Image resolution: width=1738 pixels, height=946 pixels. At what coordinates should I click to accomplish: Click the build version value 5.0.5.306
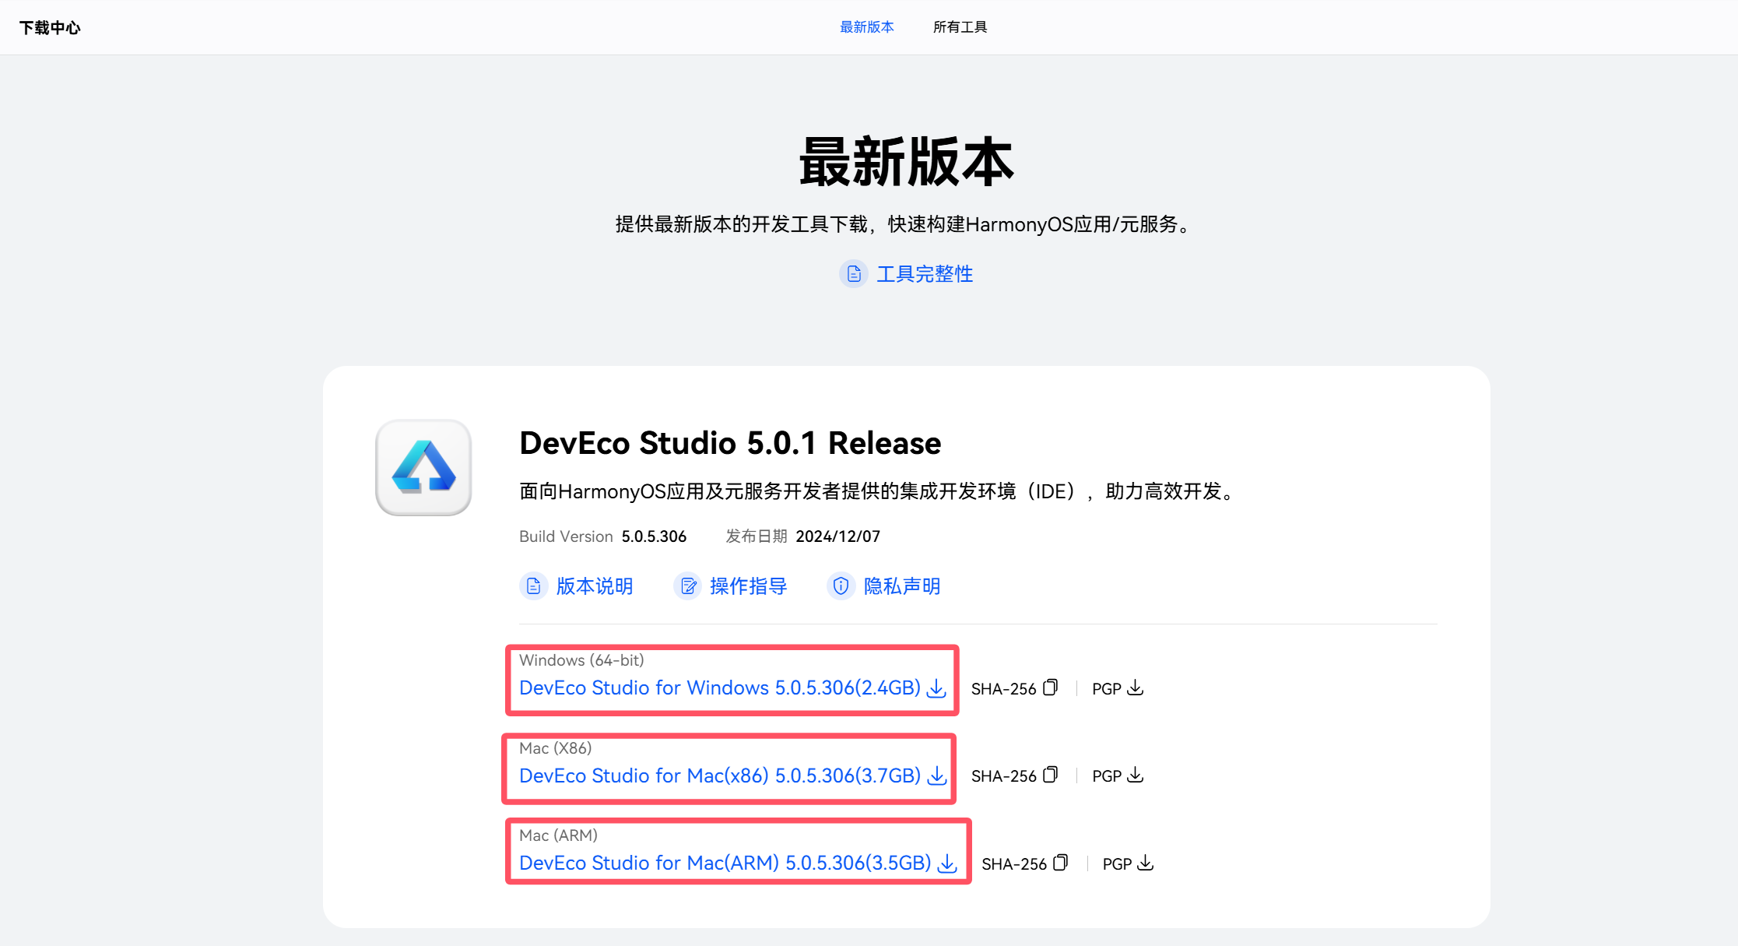(x=654, y=536)
